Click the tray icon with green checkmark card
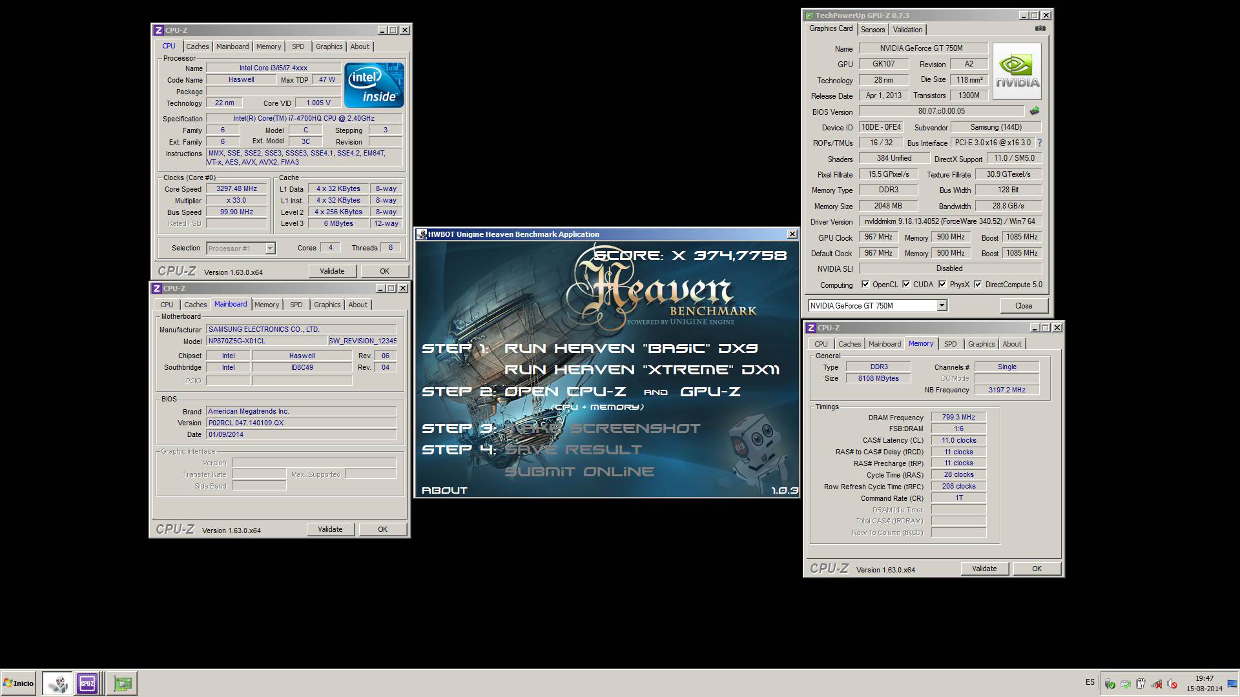This screenshot has width=1240, height=697. [1125, 683]
